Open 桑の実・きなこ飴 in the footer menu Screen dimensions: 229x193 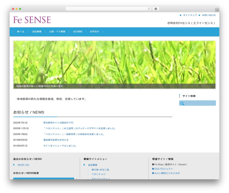100,170
